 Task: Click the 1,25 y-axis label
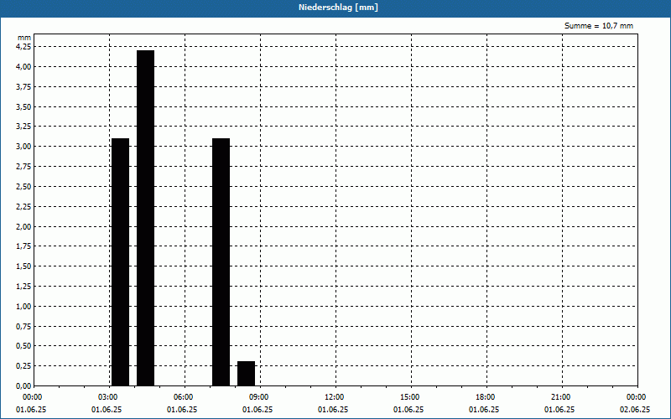pos(23,287)
